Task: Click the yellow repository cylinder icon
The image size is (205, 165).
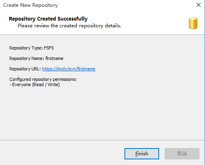Action: 193,23
